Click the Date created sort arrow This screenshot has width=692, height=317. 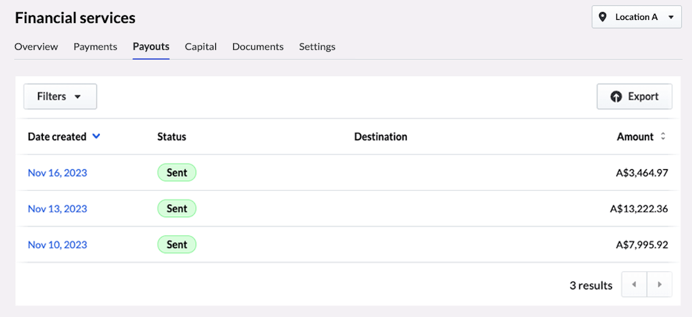pos(96,136)
